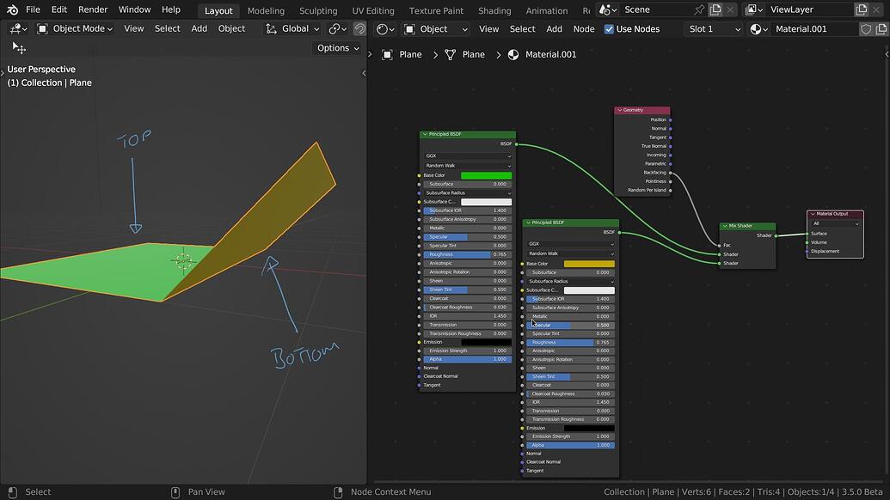Click the Material.001 breadcrumb sphere icon

pos(513,54)
